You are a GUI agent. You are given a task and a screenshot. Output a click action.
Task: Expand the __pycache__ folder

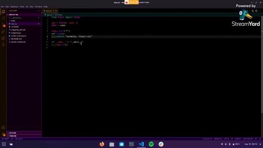pyautogui.click(x=24, y=18)
